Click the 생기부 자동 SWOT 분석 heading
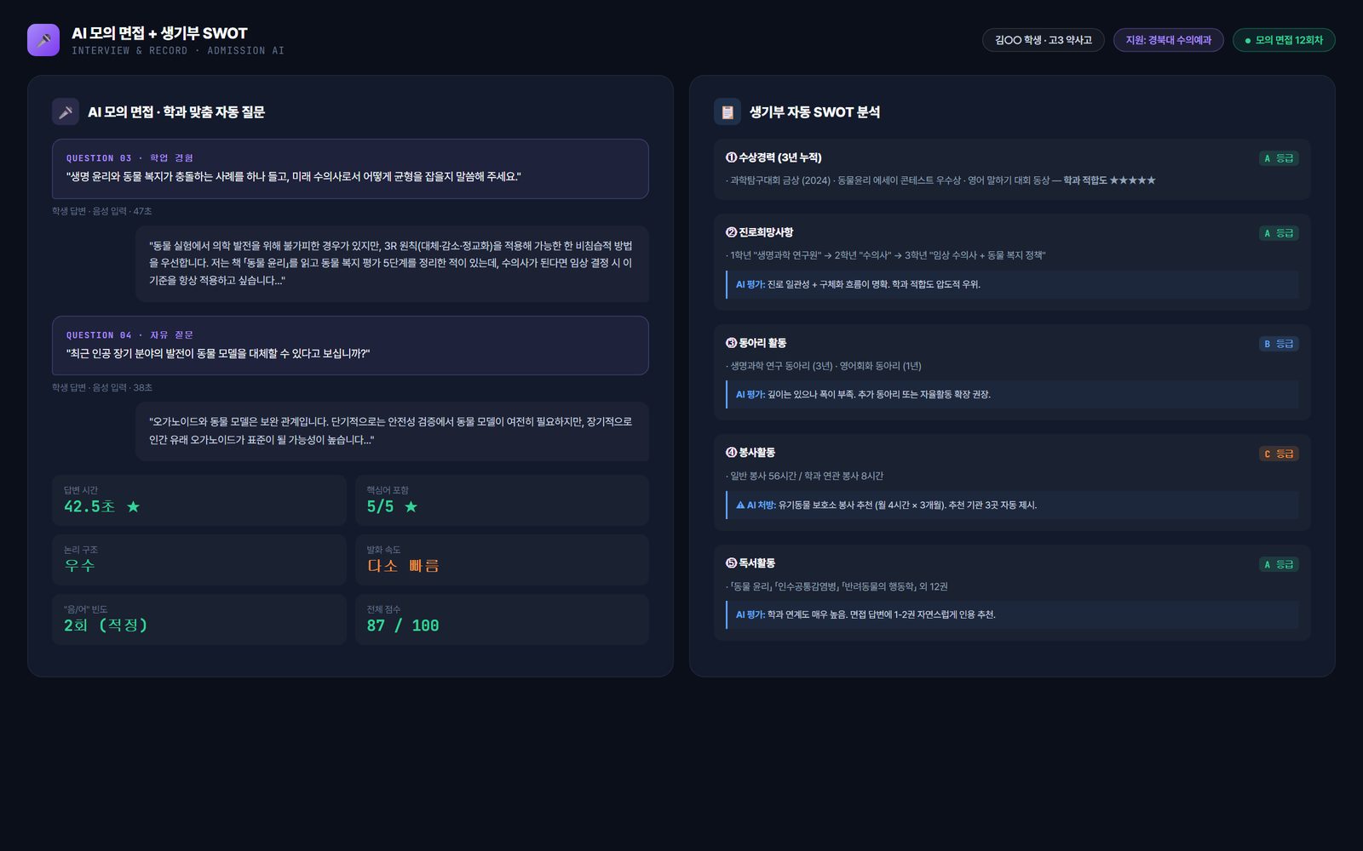This screenshot has height=851, width=1363. 814,111
